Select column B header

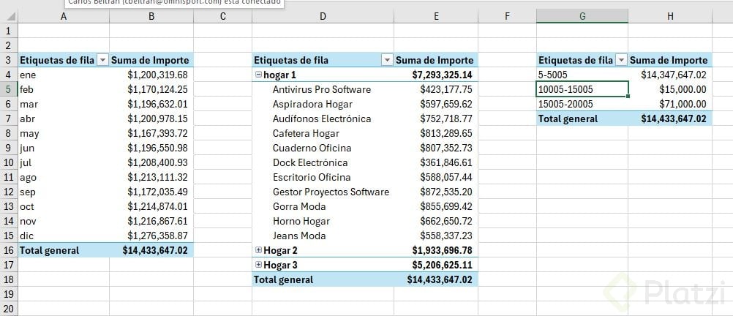pos(151,16)
